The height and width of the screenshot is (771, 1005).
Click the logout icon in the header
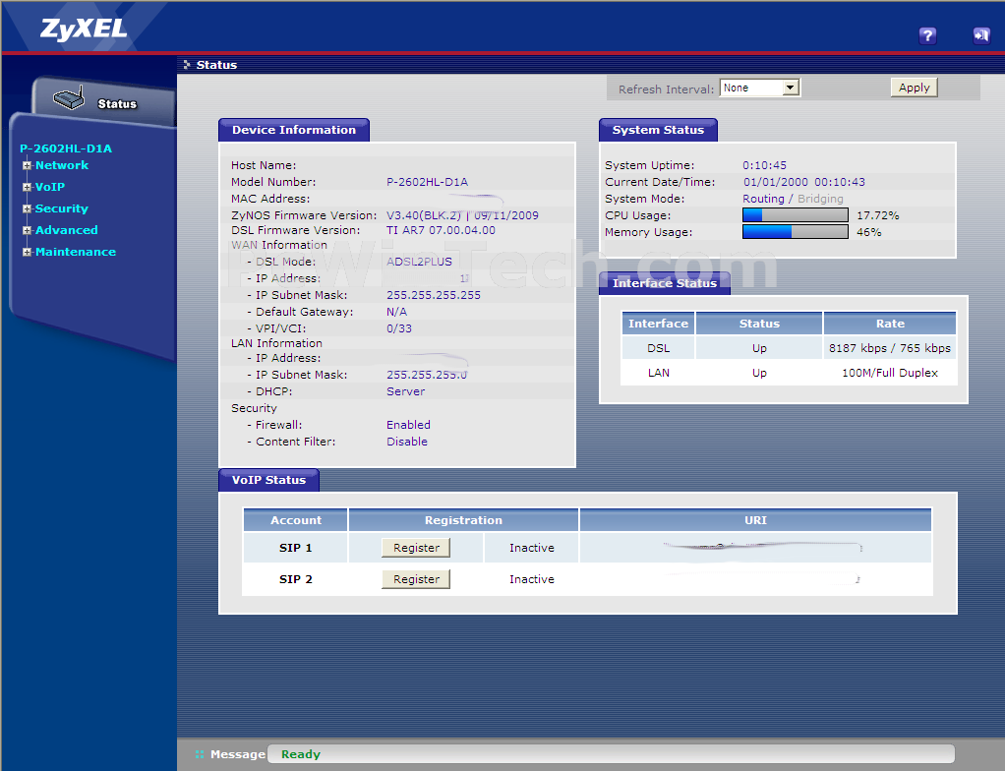pos(981,35)
